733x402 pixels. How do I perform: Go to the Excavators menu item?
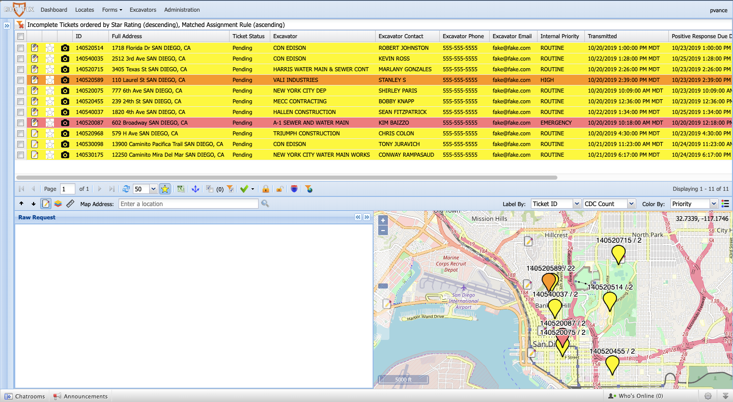143,10
